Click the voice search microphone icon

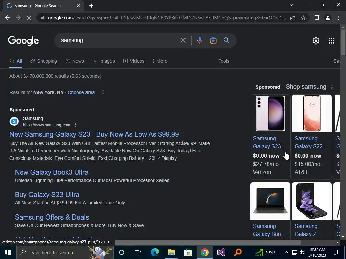(x=199, y=40)
